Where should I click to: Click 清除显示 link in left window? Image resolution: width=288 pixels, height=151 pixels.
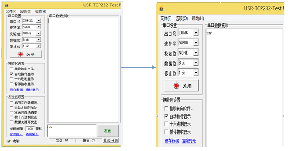(x=32, y=90)
